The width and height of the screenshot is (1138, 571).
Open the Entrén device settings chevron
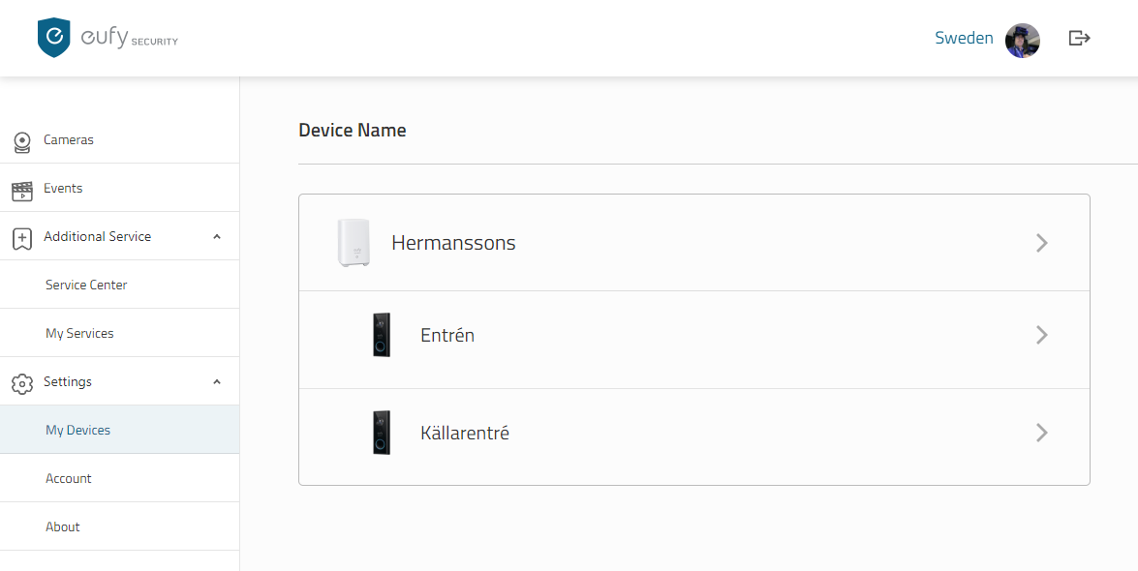pos(1042,335)
